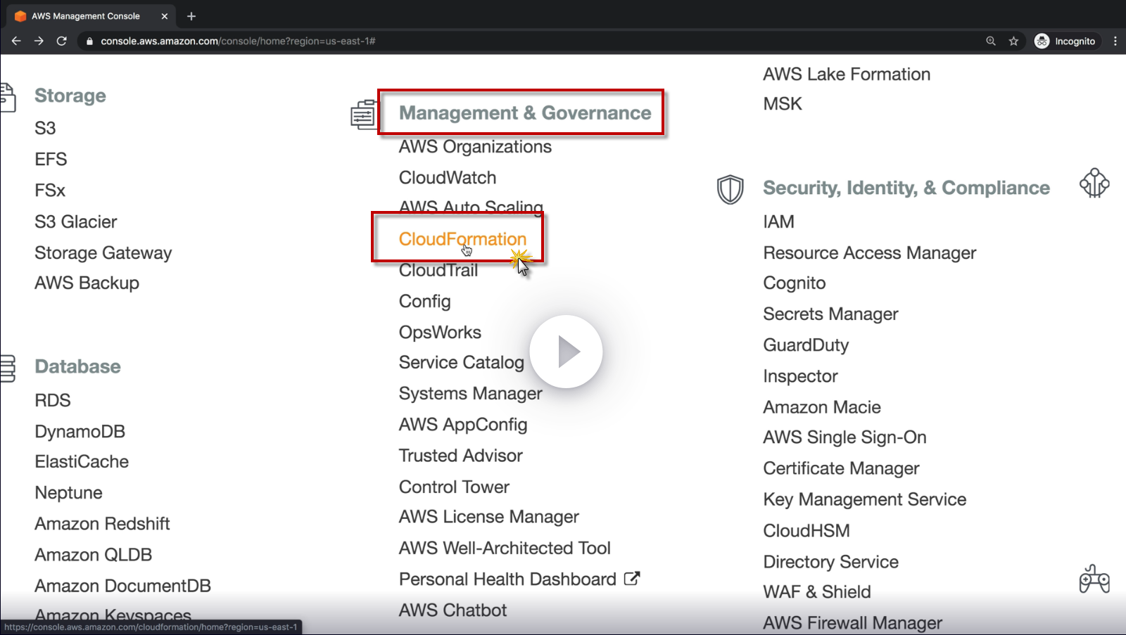
Task: Open Inspector
Action: point(801,376)
